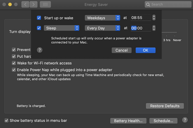Click the back navigation arrow

click(x=25, y=4)
